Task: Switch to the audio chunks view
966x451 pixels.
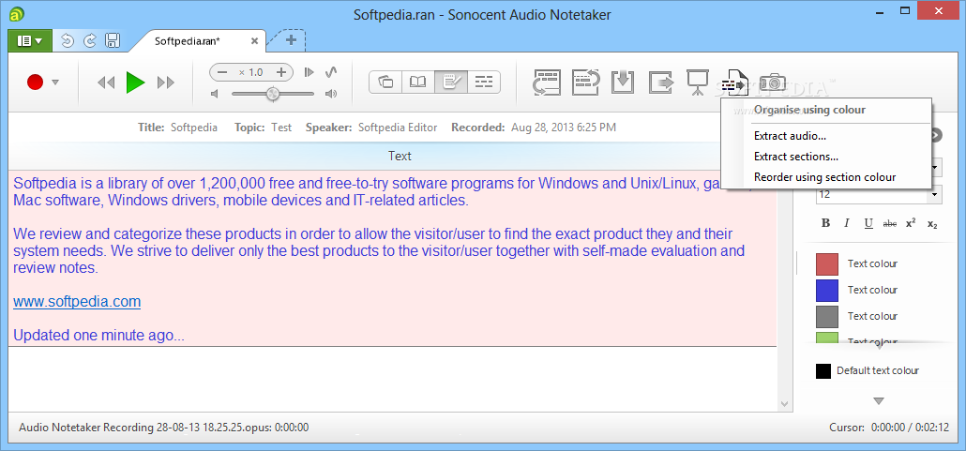Action: [x=484, y=82]
